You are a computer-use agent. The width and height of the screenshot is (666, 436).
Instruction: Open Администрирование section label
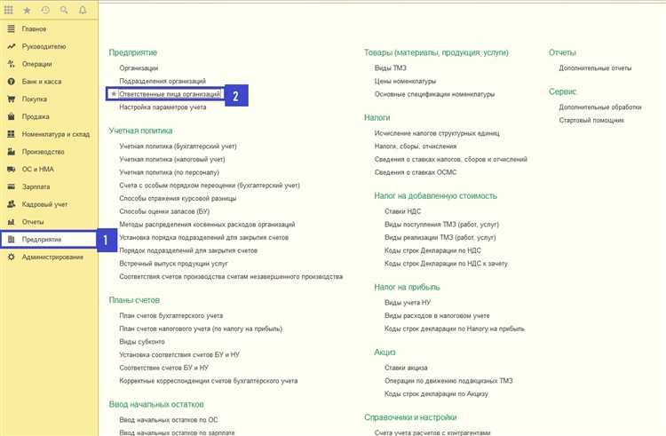coord(52,257)
